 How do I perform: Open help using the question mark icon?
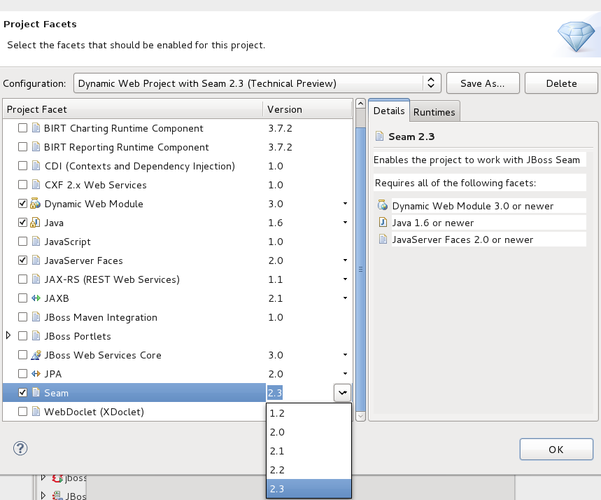[x=20, y=449]
